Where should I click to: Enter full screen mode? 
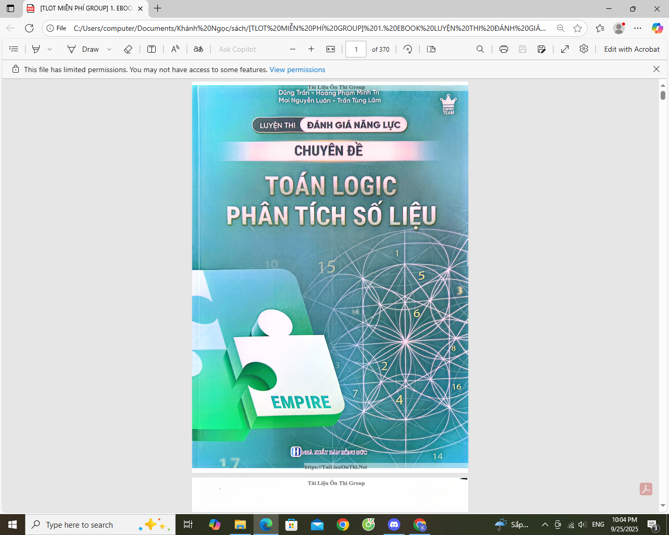pyautogui.click(x=565, y=49)
